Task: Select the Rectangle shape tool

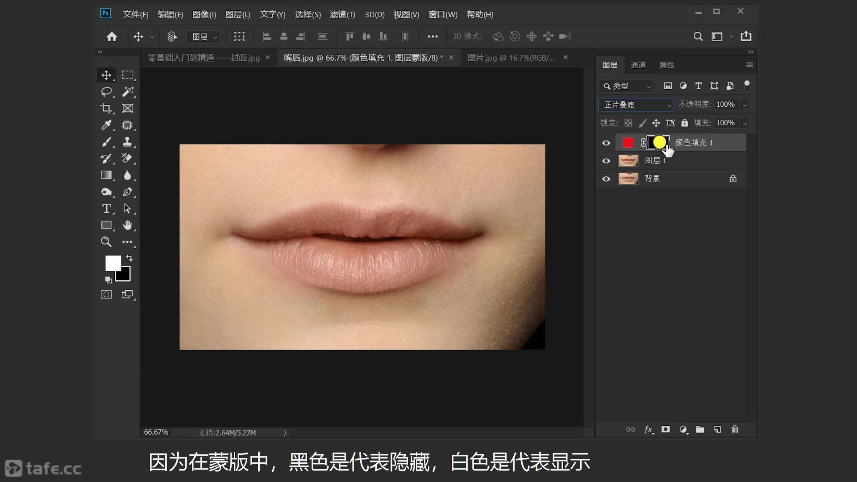Action: coord(106,225)
